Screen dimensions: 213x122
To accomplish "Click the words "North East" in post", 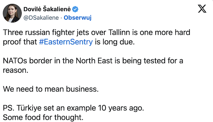I will 94,61.
